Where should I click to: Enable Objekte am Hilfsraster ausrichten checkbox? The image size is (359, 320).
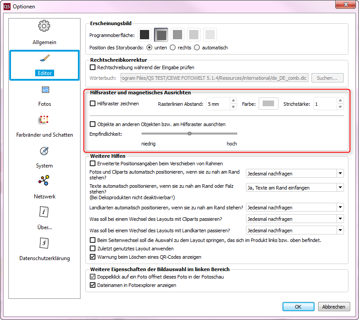(x=92, y=124)
